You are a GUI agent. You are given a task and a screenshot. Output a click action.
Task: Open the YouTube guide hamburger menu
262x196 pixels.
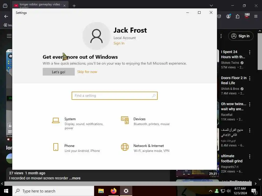[x=9, y=36]
